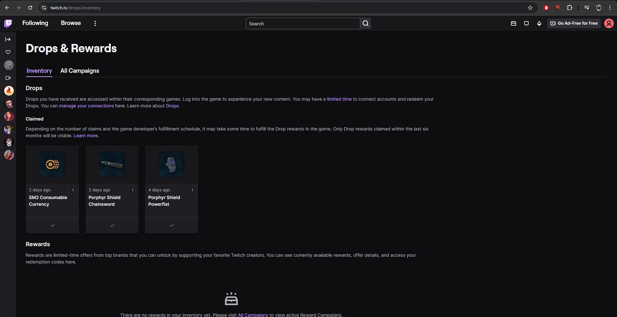
Task: Open the Chrome three-dot menu
Action: 610,8
